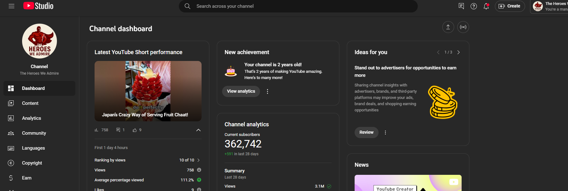Open Analytics in the sidebar
This screenshot has width=568, height=191.
40,118
